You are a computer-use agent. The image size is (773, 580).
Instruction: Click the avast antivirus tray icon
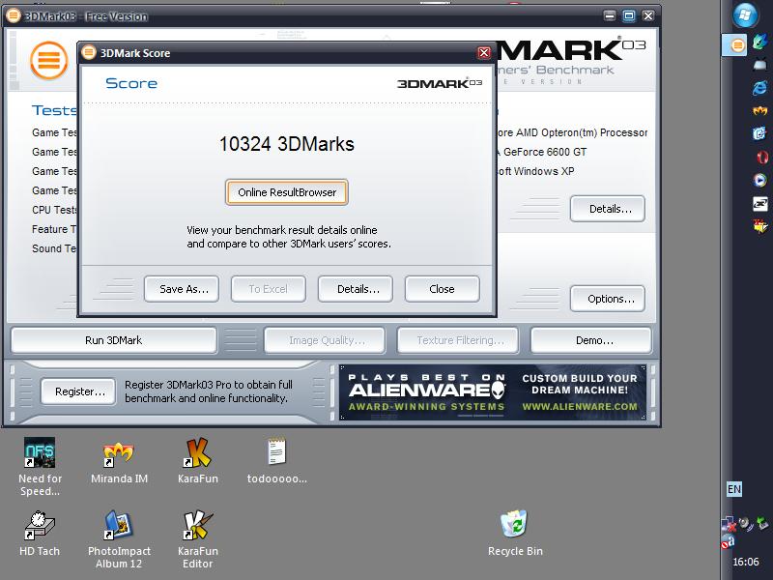pyautogui.click(x=728, y=541)
